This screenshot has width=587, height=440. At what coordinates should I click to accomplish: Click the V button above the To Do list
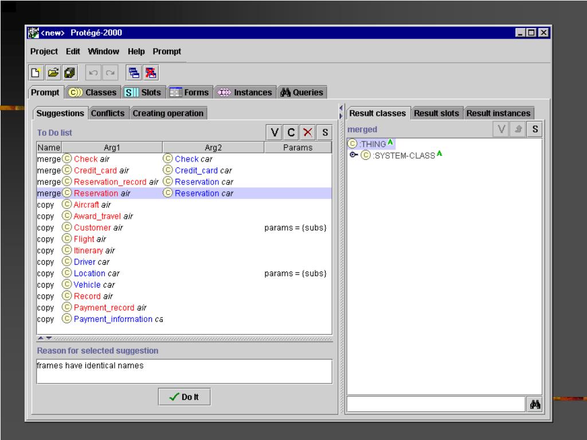(x=274, y=132)
